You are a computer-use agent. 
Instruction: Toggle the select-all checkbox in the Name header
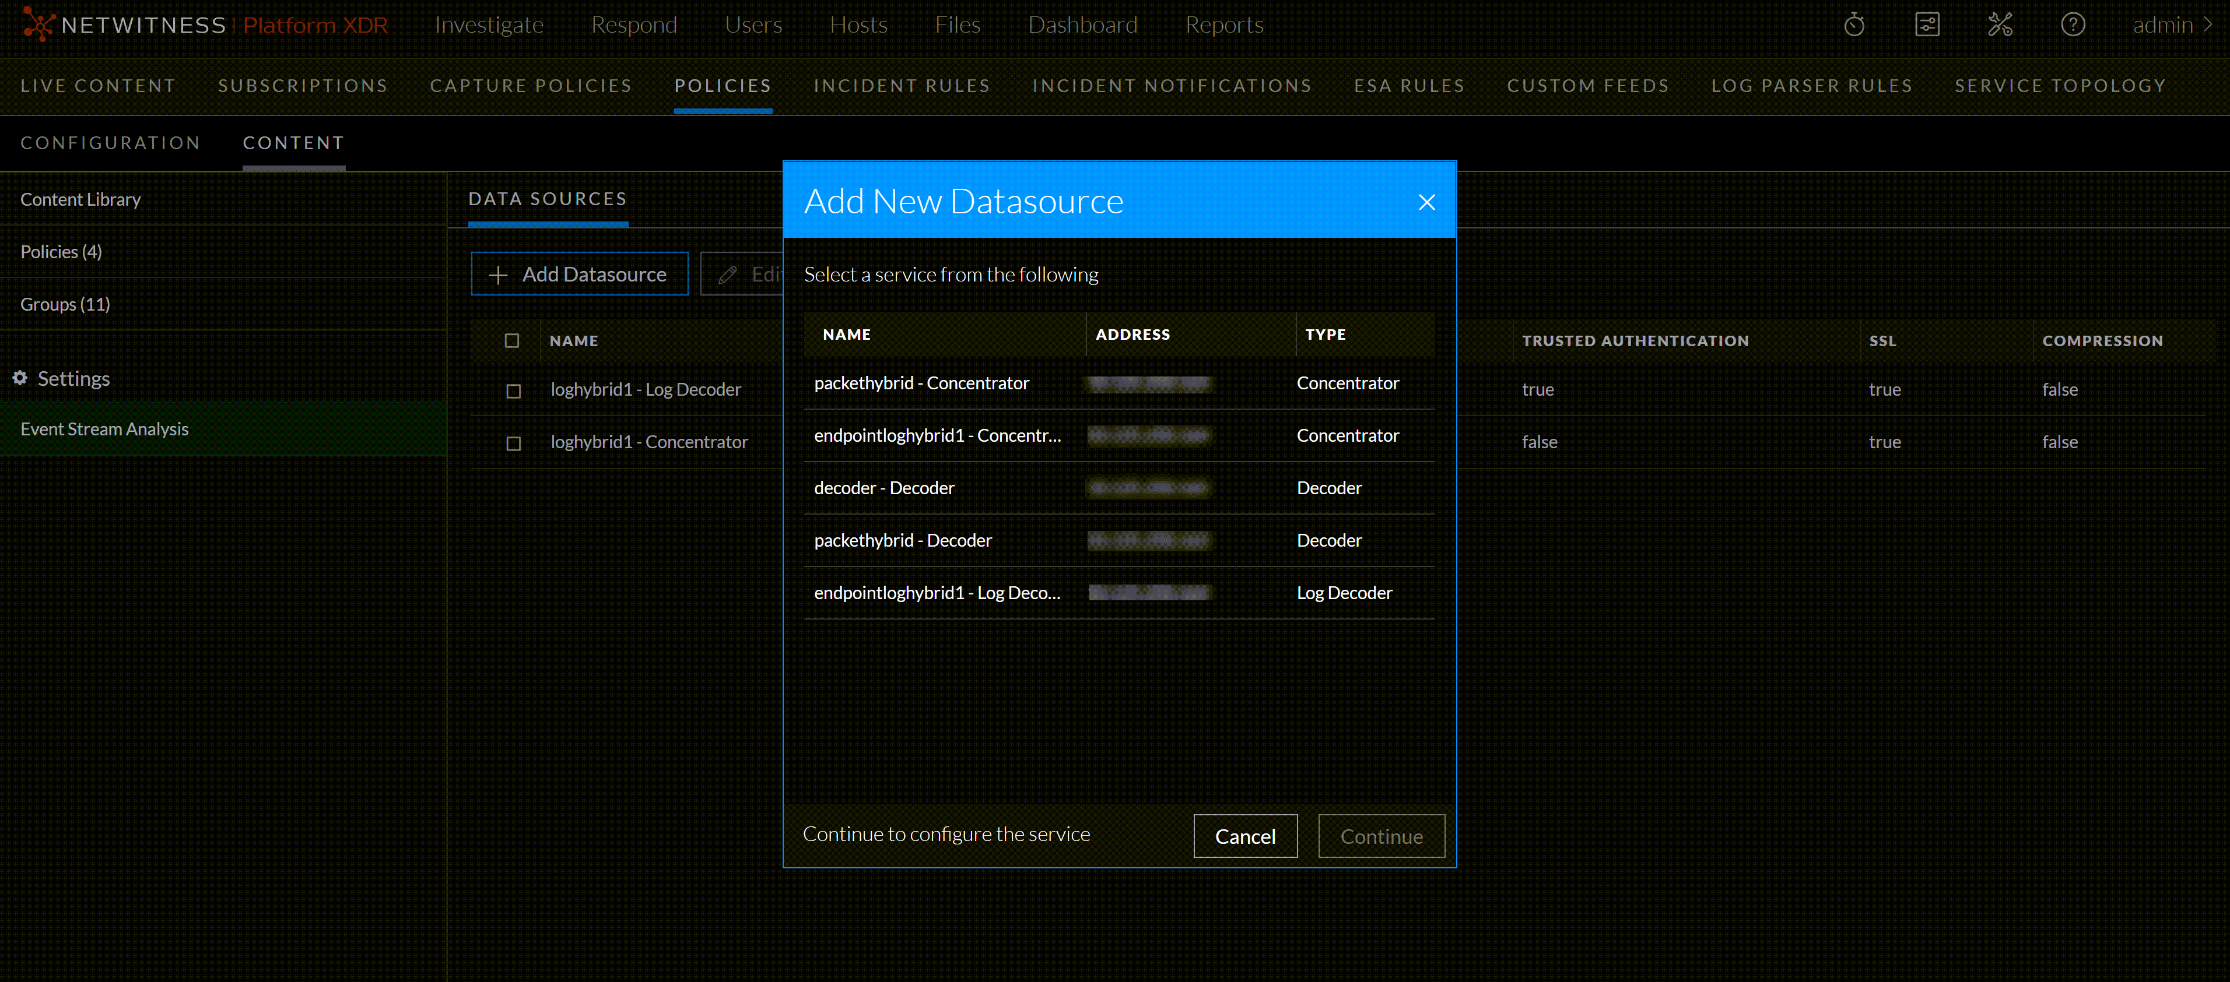[513, 340]
